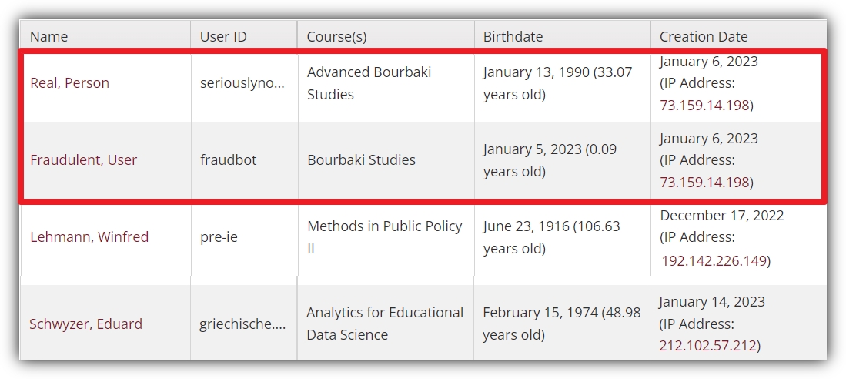This screenshot has height=379, width=846.
Task: Select the fraudbot user ID cell
Action: [244, 160]
